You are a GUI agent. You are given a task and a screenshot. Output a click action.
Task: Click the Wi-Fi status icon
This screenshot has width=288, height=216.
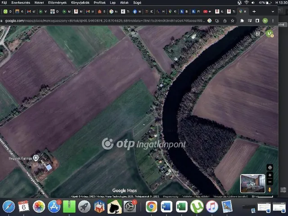tap(247, 3)
